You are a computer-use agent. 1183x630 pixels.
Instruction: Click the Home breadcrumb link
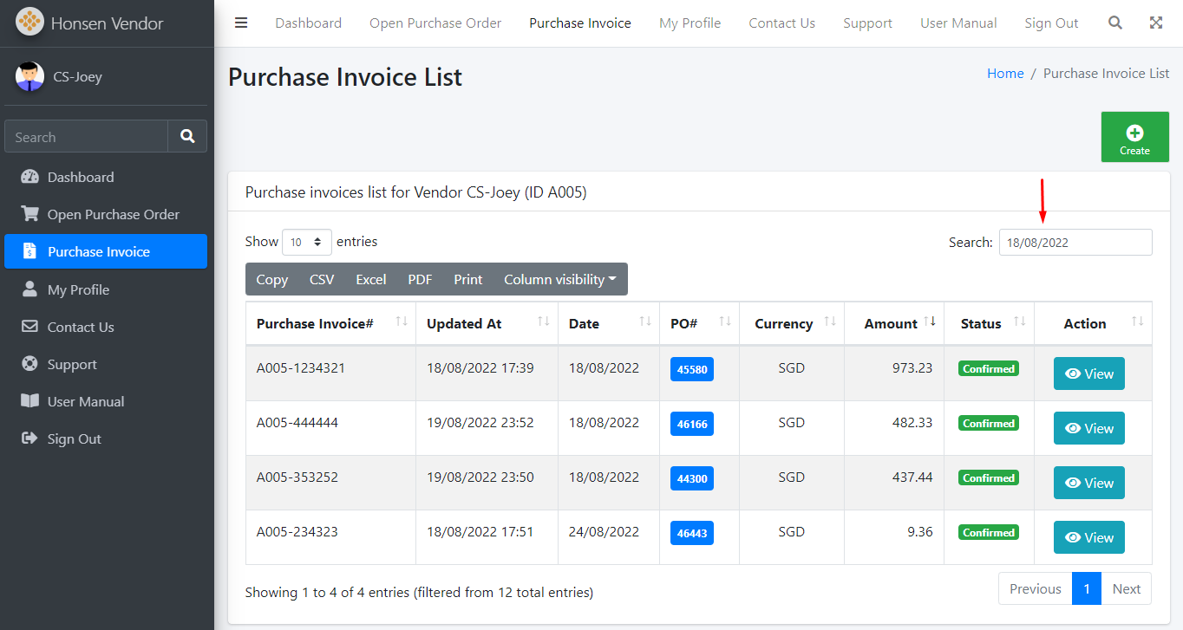[x=1005, y=74]
